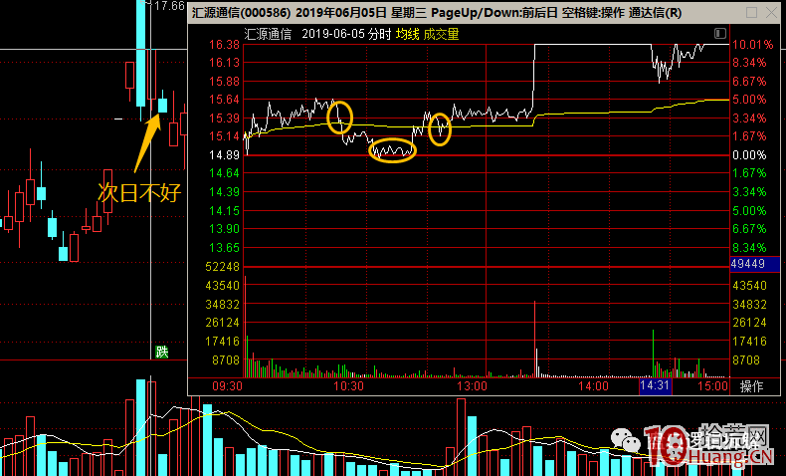Click the 0.00% percentage axis label

tap(749, 155)
